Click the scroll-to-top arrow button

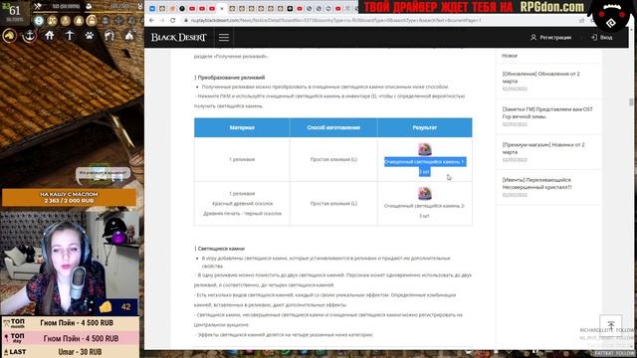(x=610, y=325)
